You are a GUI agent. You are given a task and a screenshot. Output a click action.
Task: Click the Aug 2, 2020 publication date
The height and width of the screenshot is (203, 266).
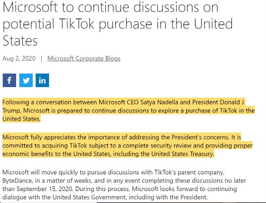coord(18,58)
